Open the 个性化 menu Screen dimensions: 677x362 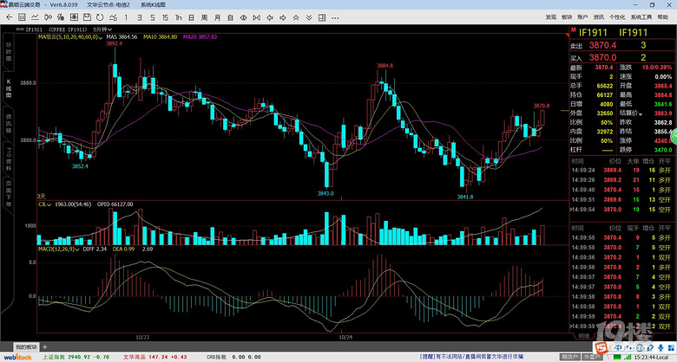pyautogui.click(x=617, y=17)
